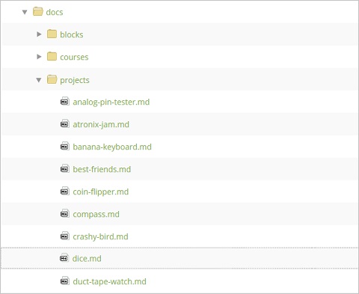This screenshot has height=294, width=359.
Task: Click the blocks folder icon
Action: coord(52,34)
